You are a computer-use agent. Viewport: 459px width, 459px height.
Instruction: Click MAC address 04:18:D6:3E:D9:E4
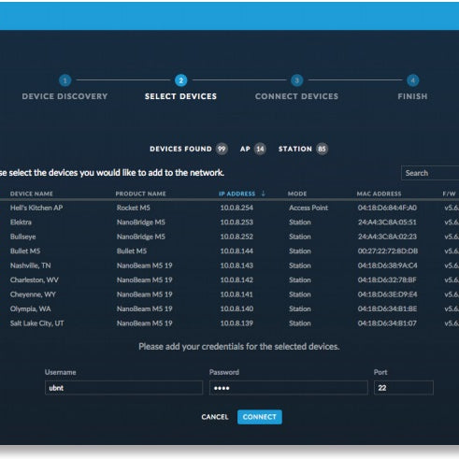click(388, 294)
